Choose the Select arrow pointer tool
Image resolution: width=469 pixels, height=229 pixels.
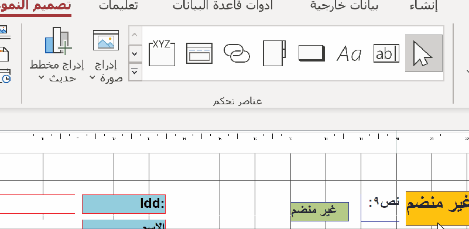[x=423, y=53]
